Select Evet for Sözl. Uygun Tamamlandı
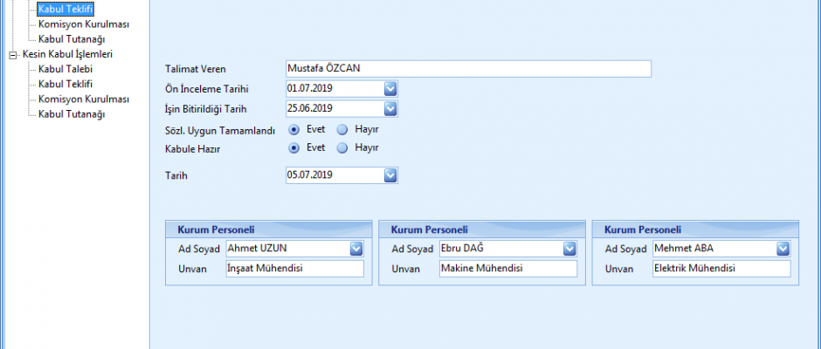Screen dimensions: 821x349 pyautogui.click(x=294, y=129)
